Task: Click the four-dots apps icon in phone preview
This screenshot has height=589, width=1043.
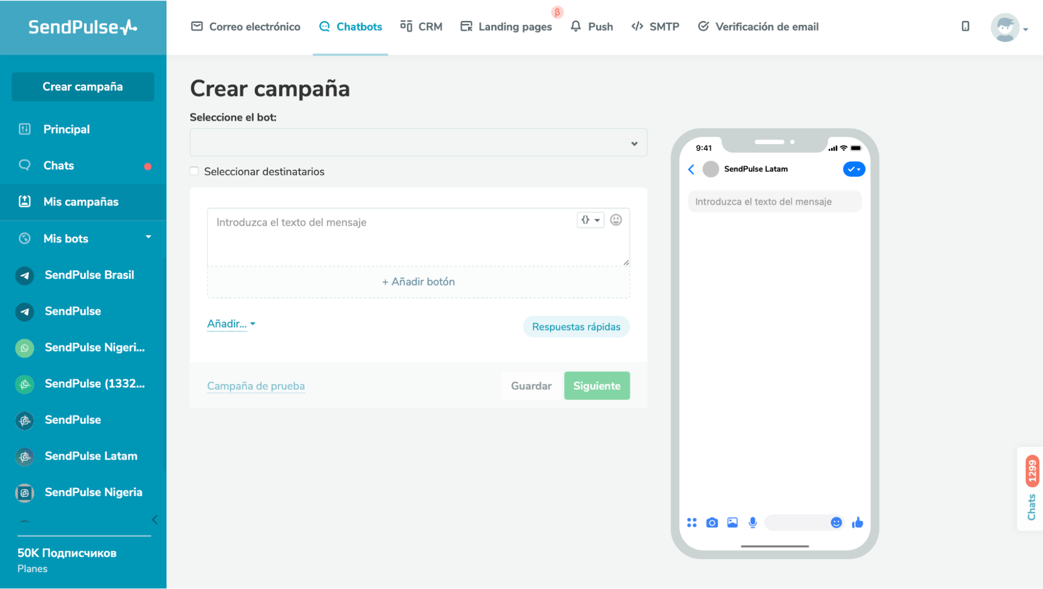Action: [x=691, y=522]
